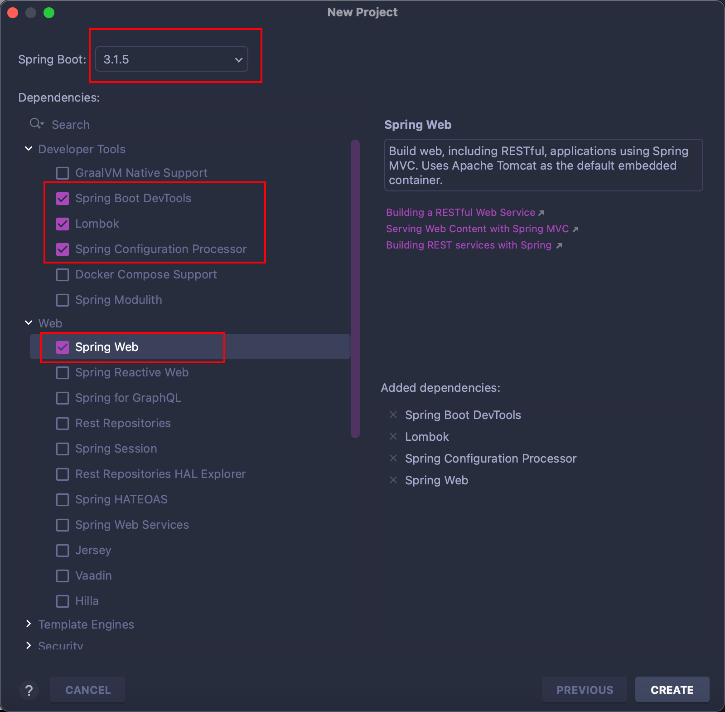Remove Spring Web from added dependencies
Image resolution: width=725 pixels, height=712 pixels.
pos(393,480)
